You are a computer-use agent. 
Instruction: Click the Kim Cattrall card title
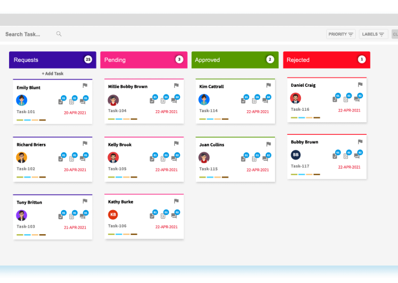point(212,86)
